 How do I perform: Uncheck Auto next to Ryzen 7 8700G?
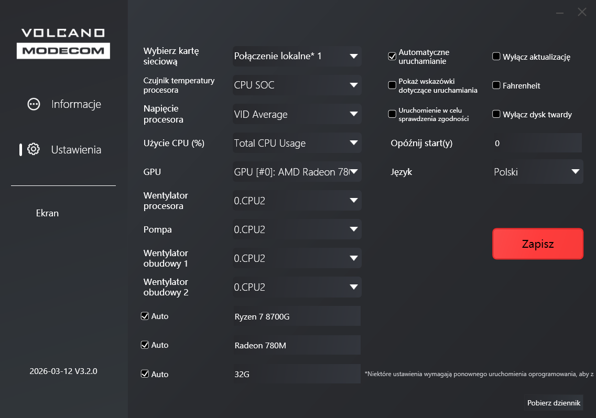click(145, 316)
